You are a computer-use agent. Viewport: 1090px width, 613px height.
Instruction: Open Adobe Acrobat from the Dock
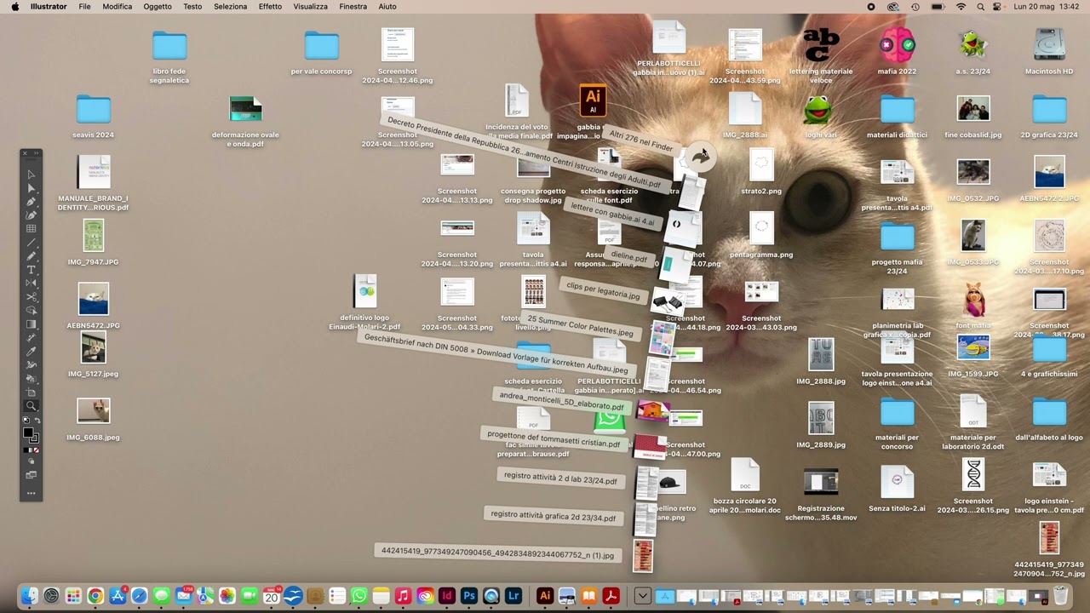[x=611, y=596]
